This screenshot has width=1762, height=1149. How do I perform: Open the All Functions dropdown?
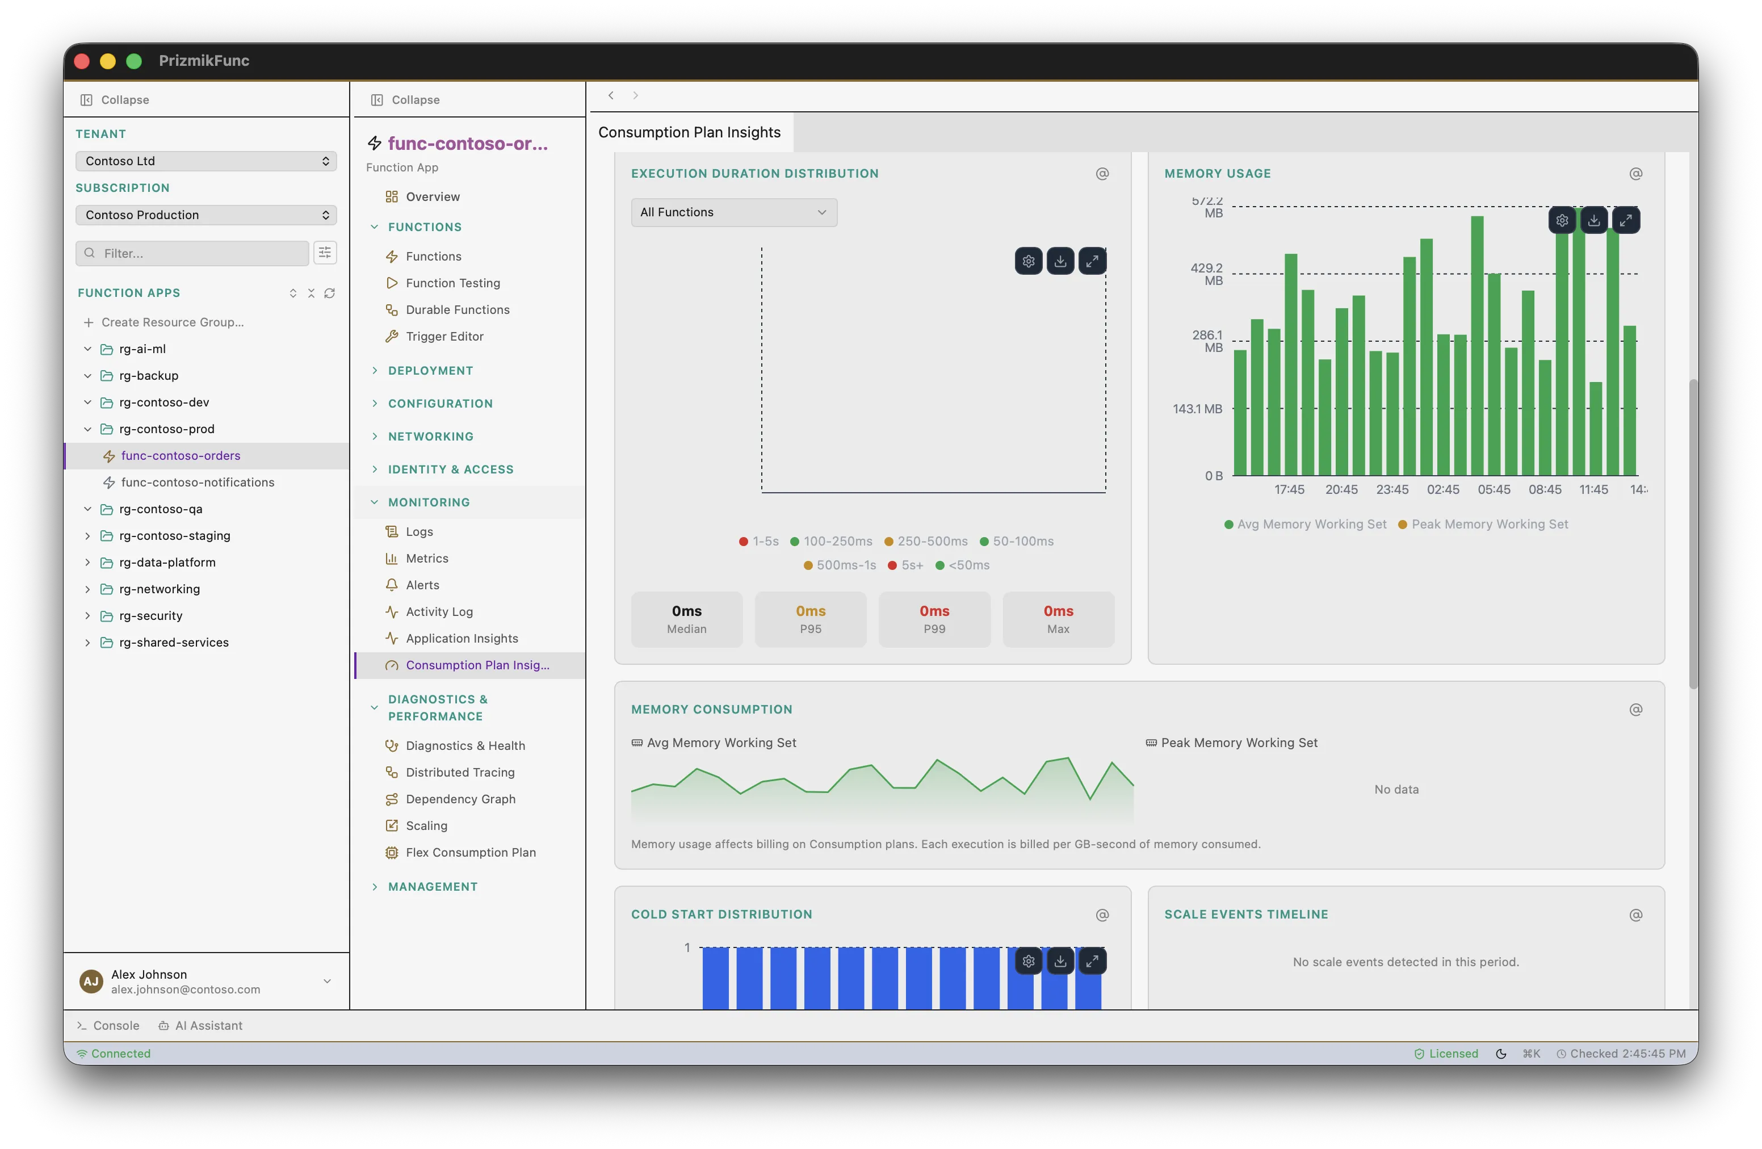(x=733, y=212)
